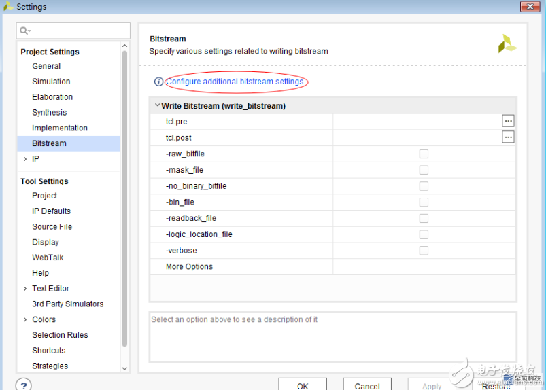The width and height of the screenshot is (546, 390).
Task: Browse for tcl.post file with ellipsis button
Action: pyautogui.click(x=508, y=137)
